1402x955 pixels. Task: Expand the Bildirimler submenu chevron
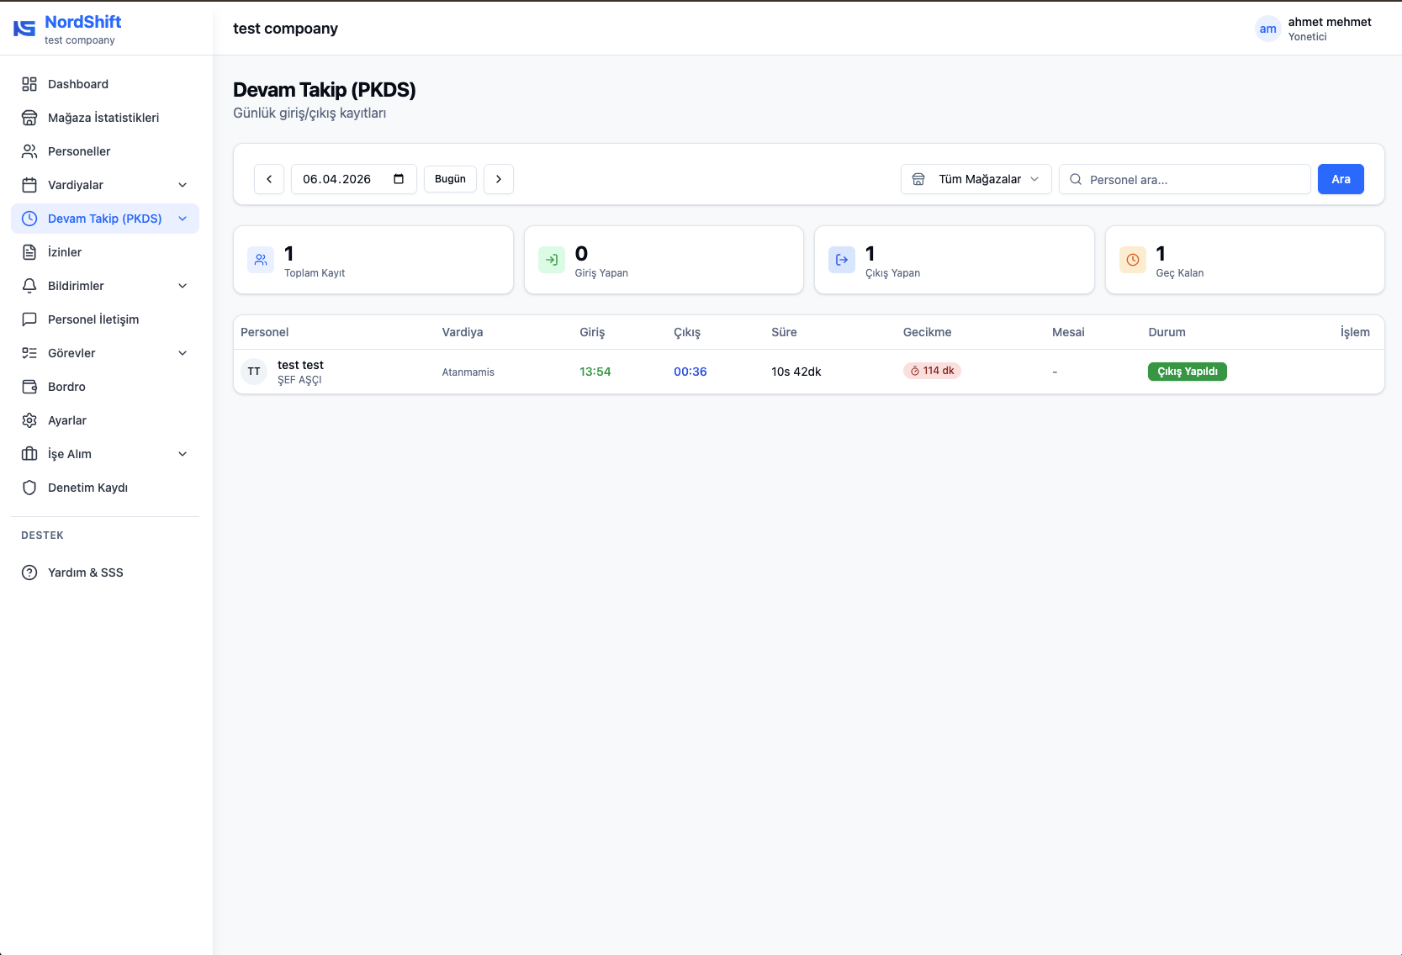[183, 286]
